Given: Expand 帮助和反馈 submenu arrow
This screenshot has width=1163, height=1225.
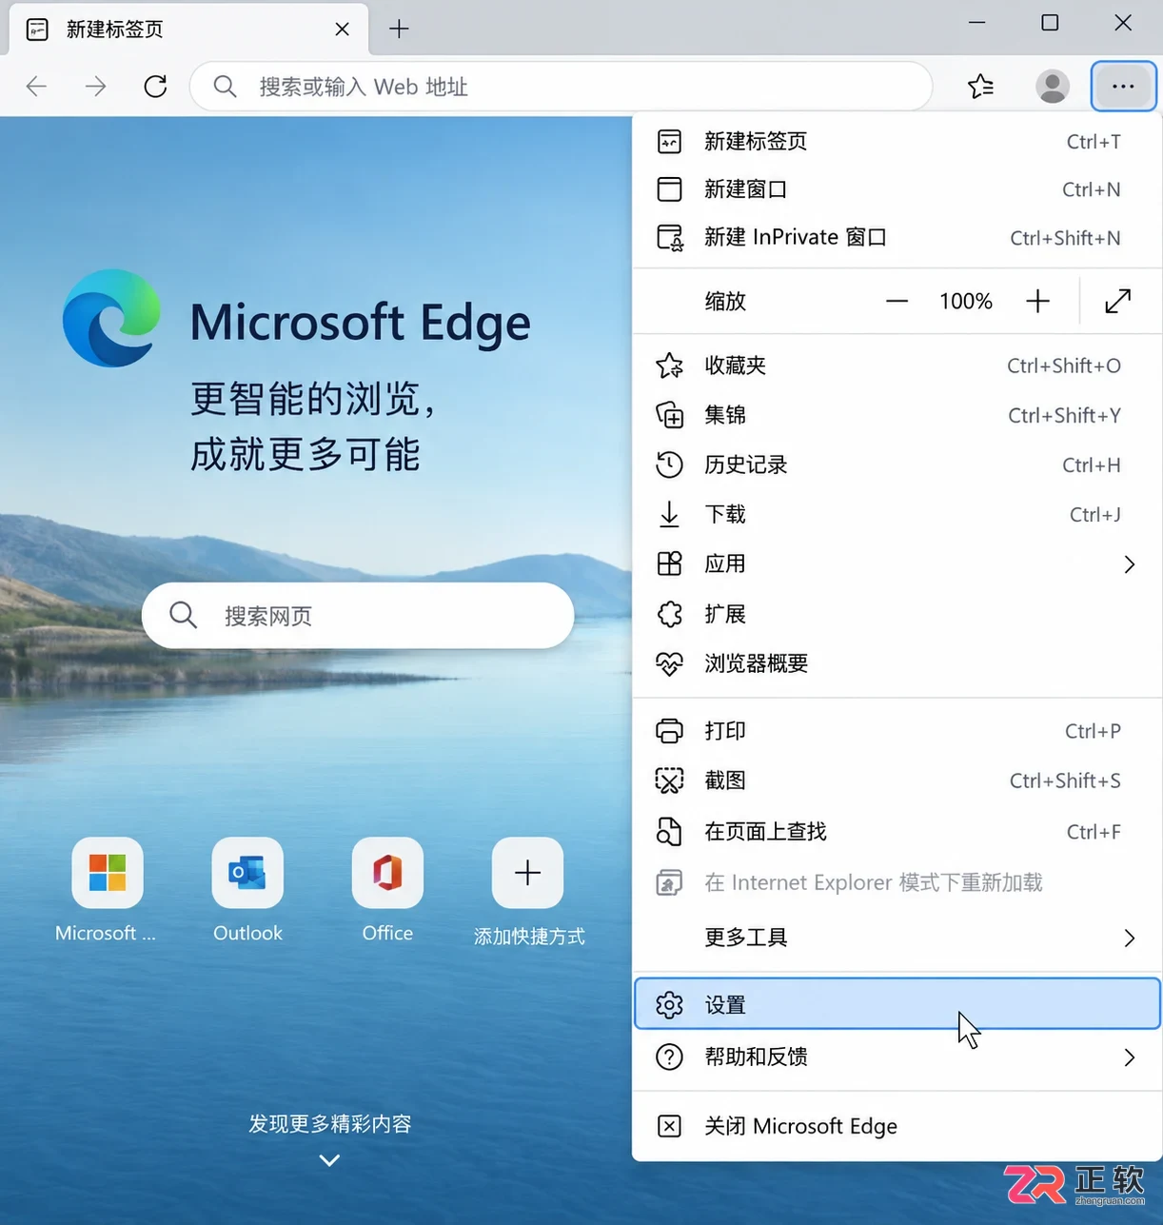Looking at the screenshot, I should click(1130, 1057).
